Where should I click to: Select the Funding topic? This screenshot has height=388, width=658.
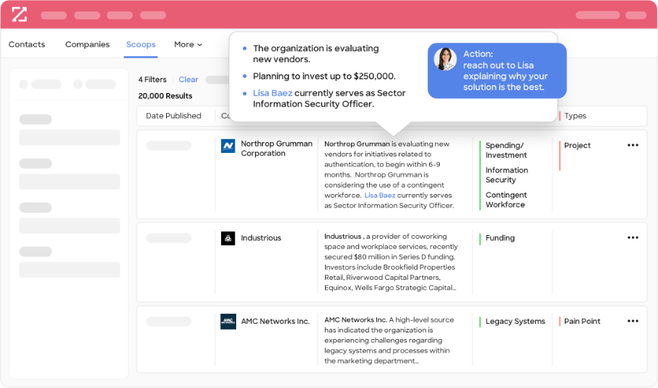(500, 238)
